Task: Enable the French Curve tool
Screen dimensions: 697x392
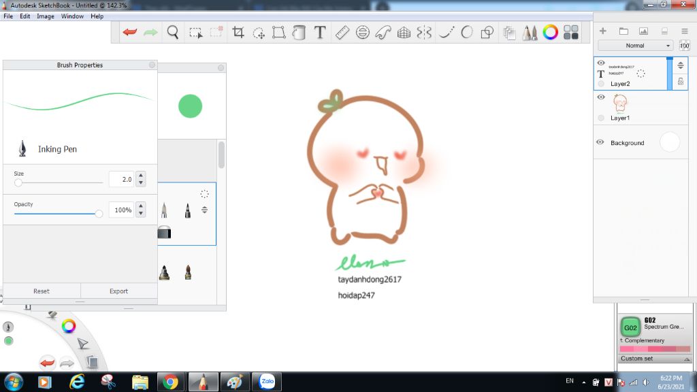Action: [x=383, y=32]
